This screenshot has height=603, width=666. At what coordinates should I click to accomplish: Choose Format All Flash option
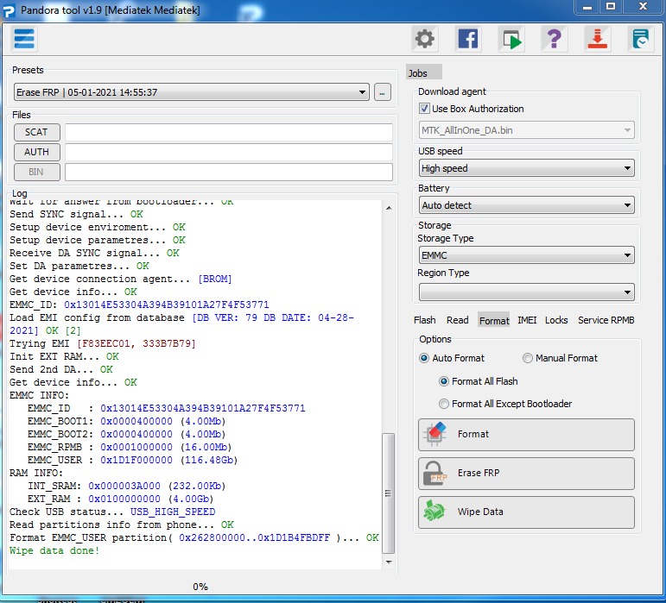pos(443,381)
